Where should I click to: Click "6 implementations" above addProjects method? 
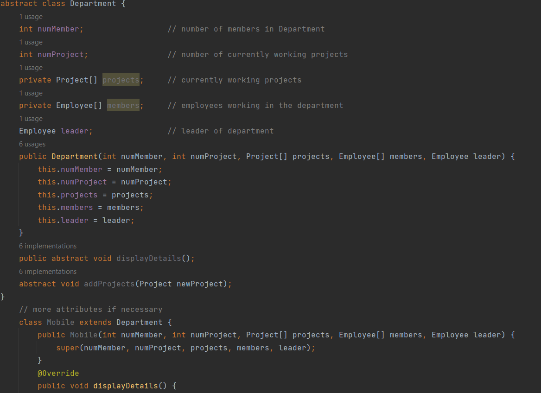(x=48, y=271)
